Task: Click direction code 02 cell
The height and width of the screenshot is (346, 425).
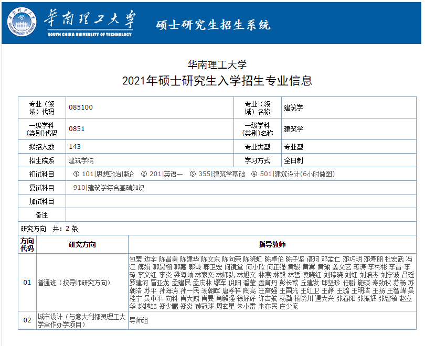Action: point(27,320)
